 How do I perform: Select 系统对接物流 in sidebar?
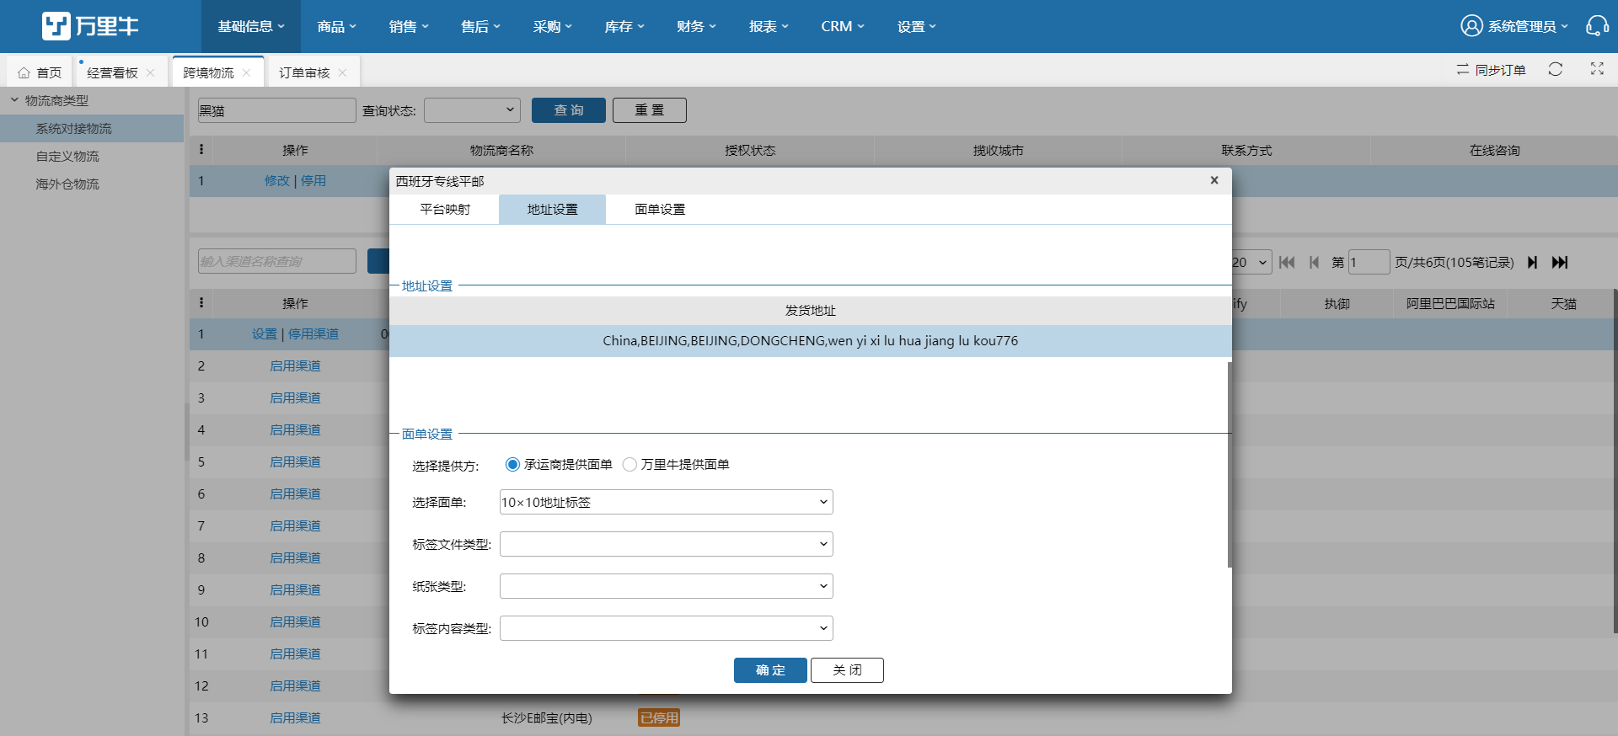pyautogui.click(x=92, y=128)
